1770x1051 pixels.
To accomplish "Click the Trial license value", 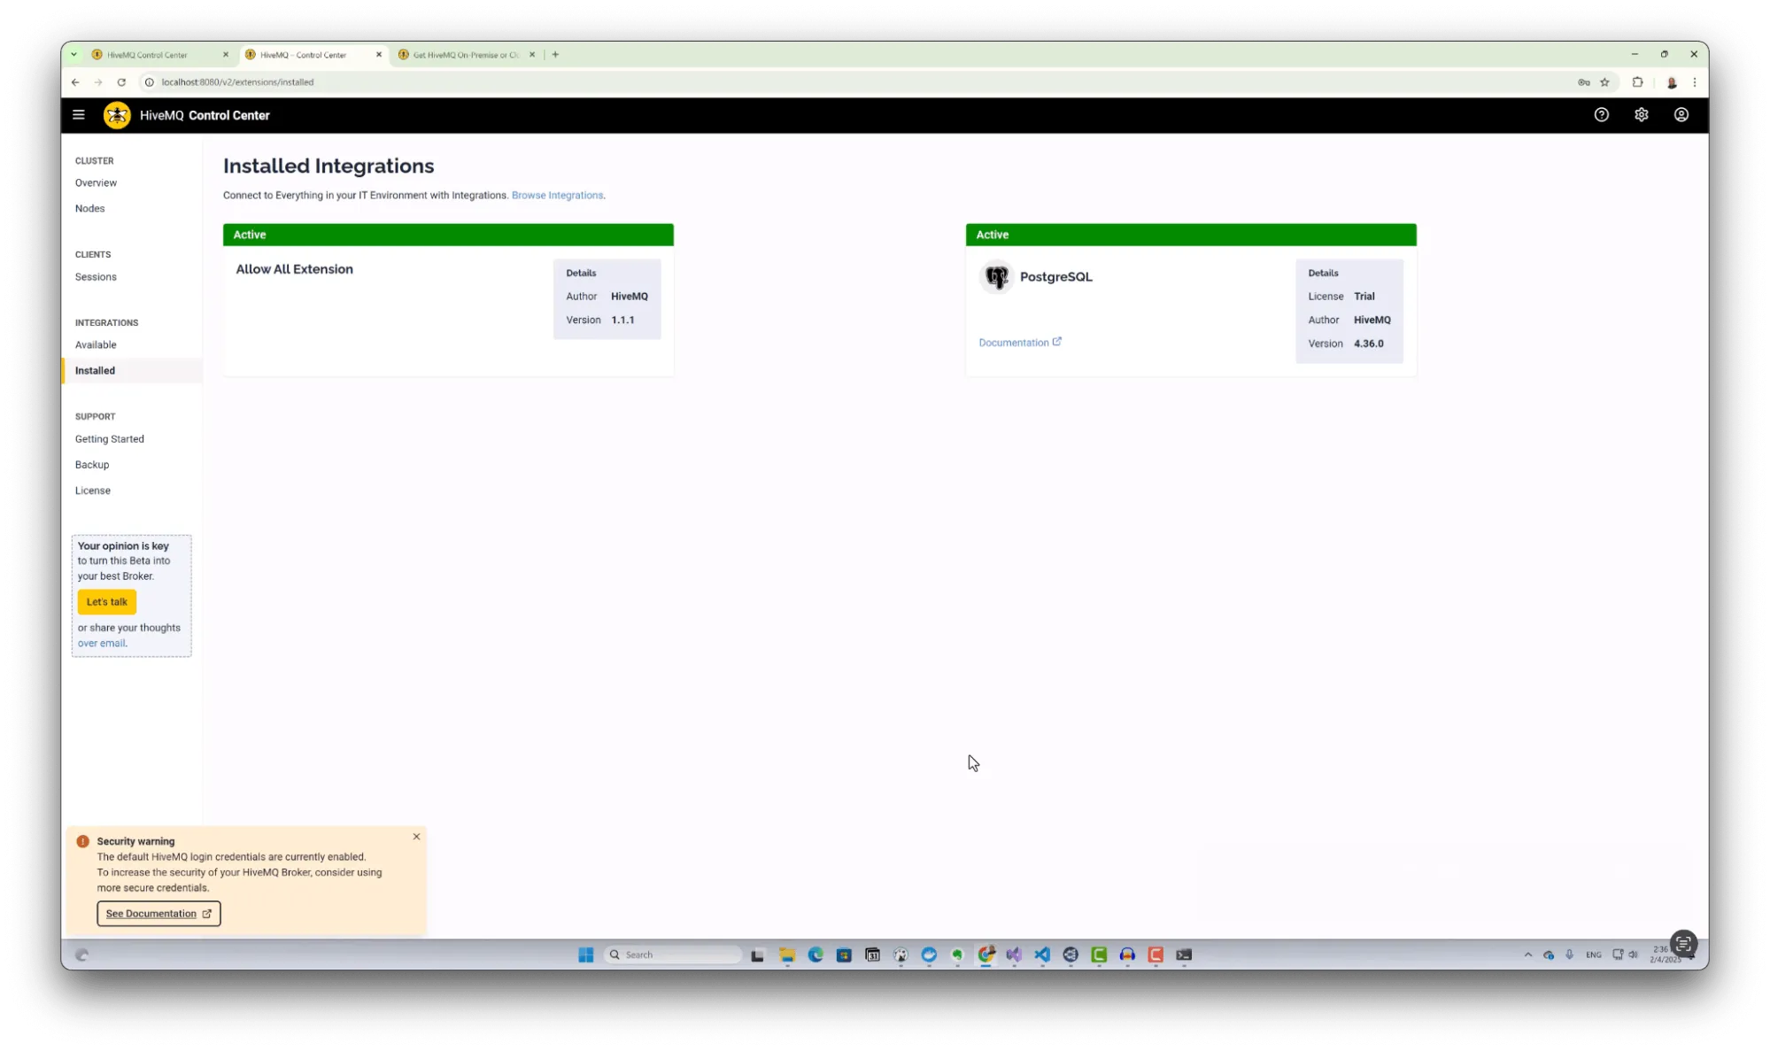I will [x=1364, y=297].
